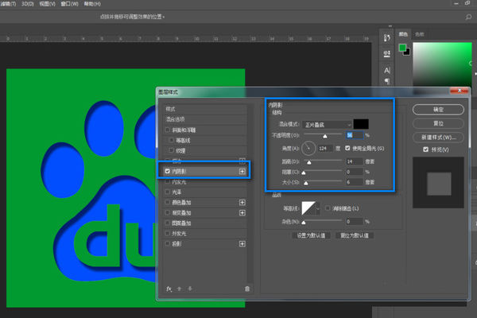Enable the 纹理 sub-option checkbox

coord(171,150)
